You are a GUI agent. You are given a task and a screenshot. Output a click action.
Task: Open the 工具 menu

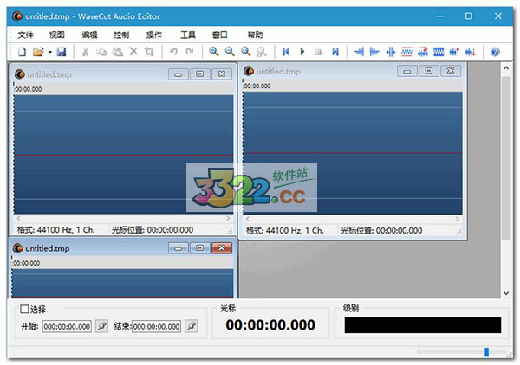[188, 35]
